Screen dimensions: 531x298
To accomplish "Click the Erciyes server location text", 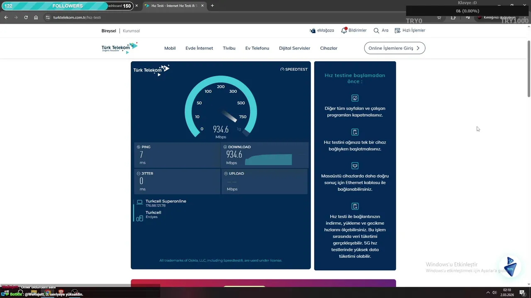I will pos(151,217).
